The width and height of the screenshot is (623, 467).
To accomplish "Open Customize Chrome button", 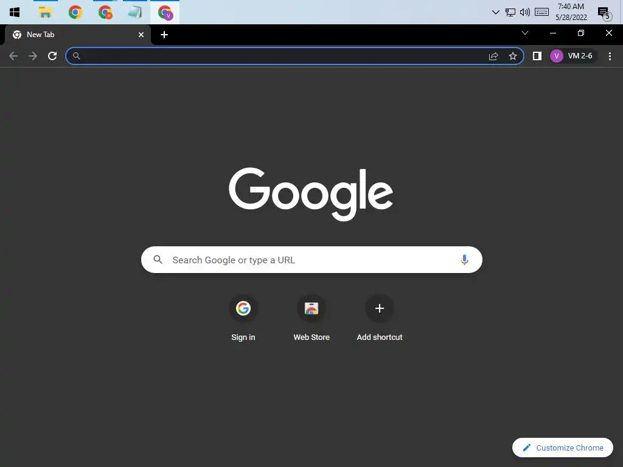I will coord(563,448).
